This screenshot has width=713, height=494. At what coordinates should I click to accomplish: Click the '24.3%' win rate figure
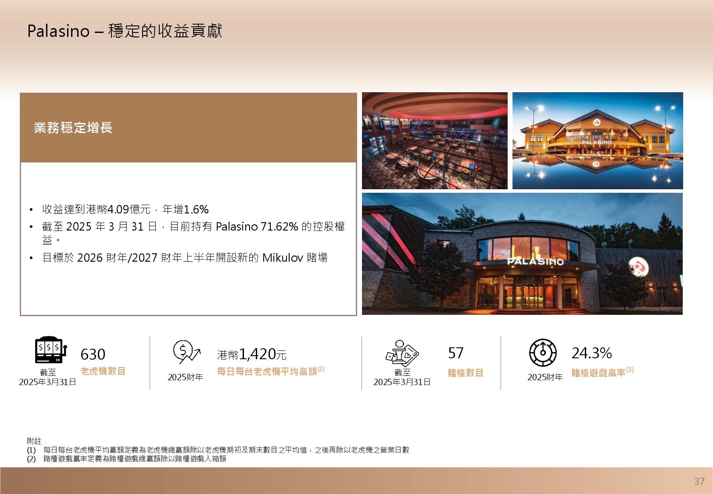[x=591, y=353]
